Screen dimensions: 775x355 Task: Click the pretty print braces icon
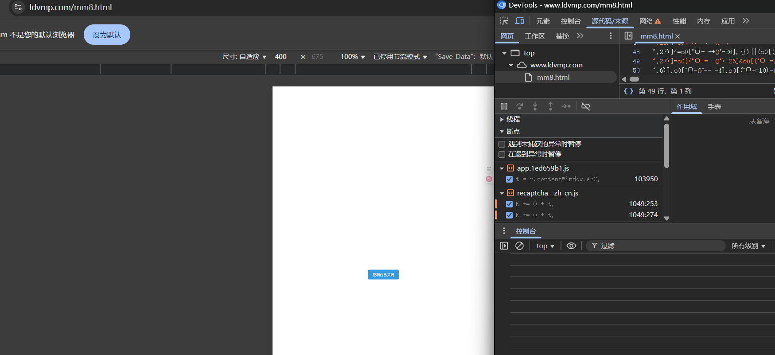pyautogui.click(x=628, y=91)
